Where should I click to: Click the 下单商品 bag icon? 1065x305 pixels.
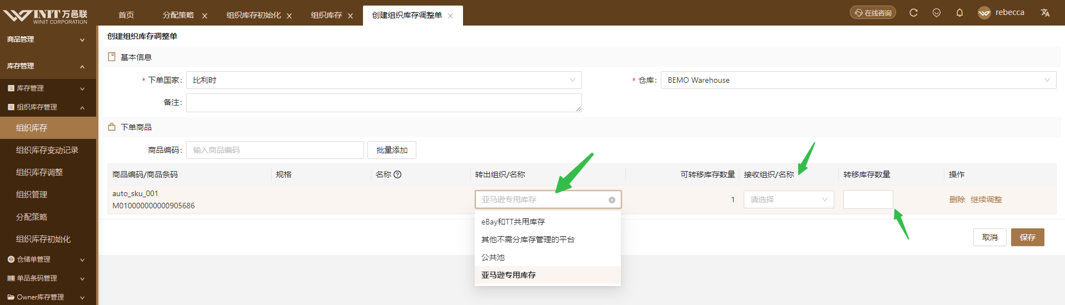click(x=112, y=127)
